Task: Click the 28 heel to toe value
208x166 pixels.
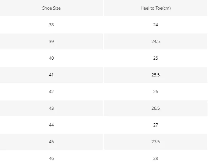Action: [x=155, y=158]
